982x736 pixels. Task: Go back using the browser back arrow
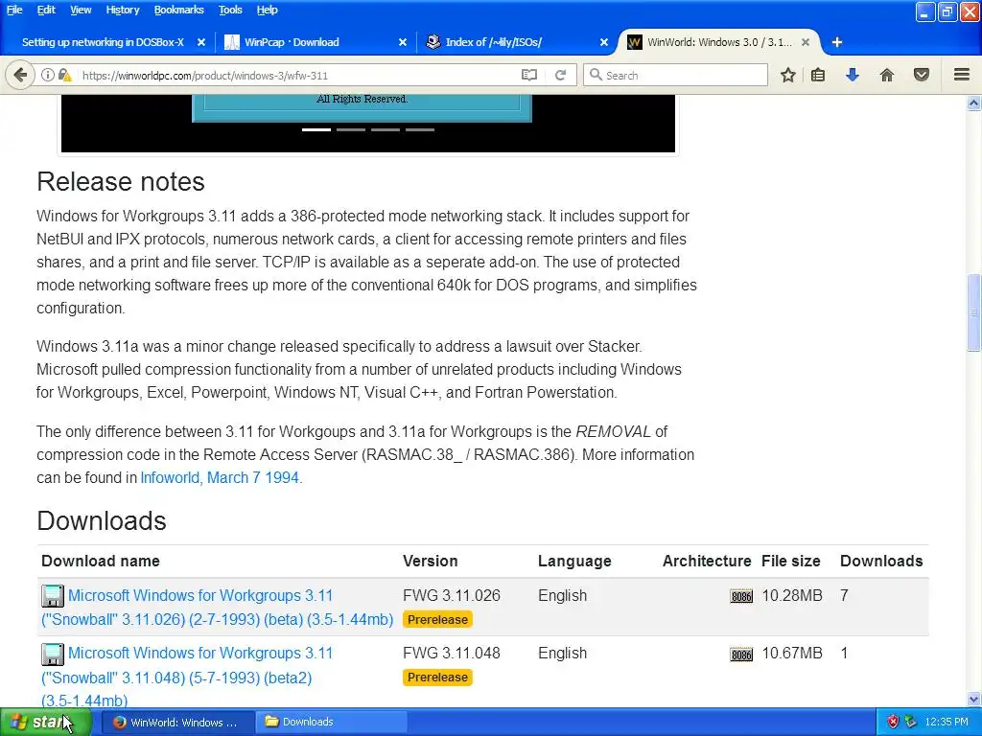20,75
